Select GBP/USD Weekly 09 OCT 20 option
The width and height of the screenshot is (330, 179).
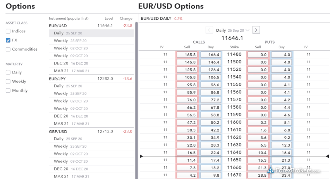coord(91,162)
